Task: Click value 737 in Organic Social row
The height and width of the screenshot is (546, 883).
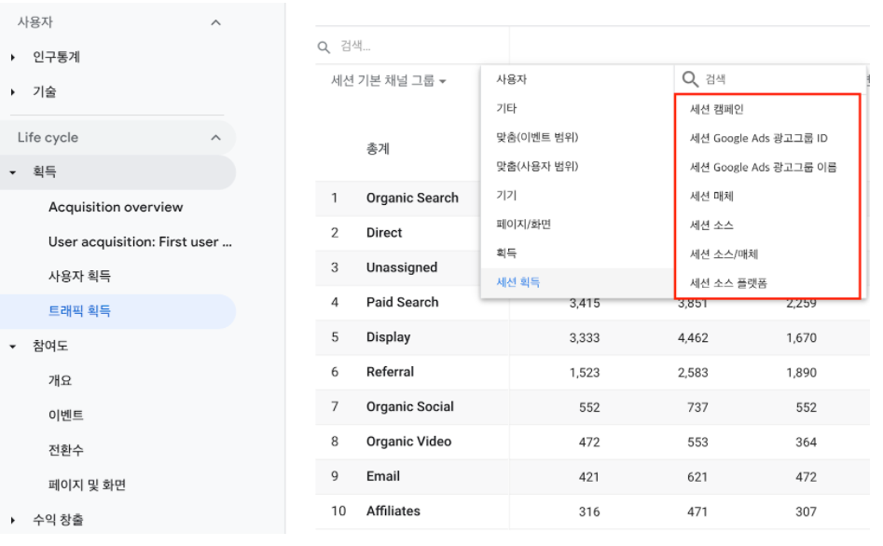Action: click(697, 408)
